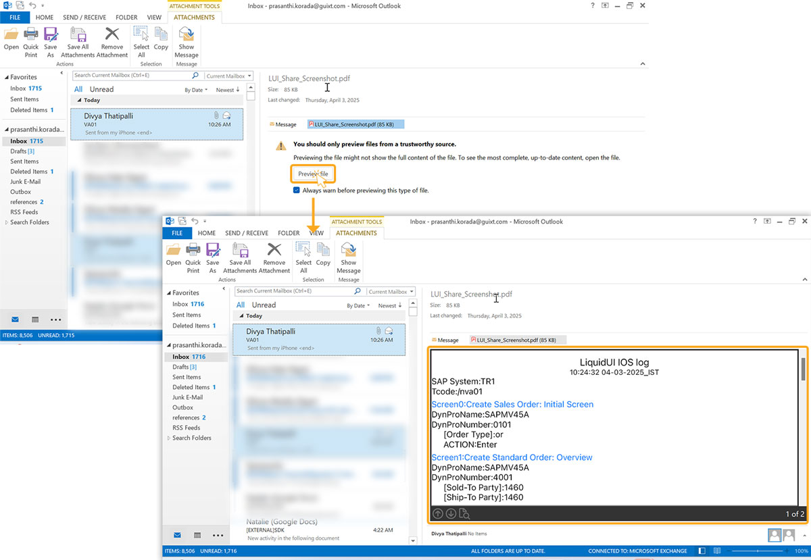
Task: Open Calendar from the front Outlook window navigation bar
Action: tap(197, 535)
